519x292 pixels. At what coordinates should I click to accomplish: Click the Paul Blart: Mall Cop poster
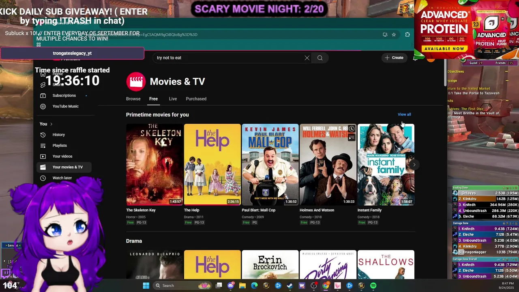point(270,164)
